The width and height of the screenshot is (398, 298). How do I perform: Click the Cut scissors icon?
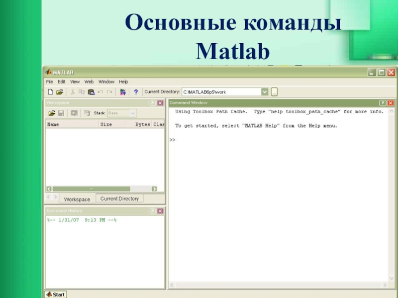point(73,92)
